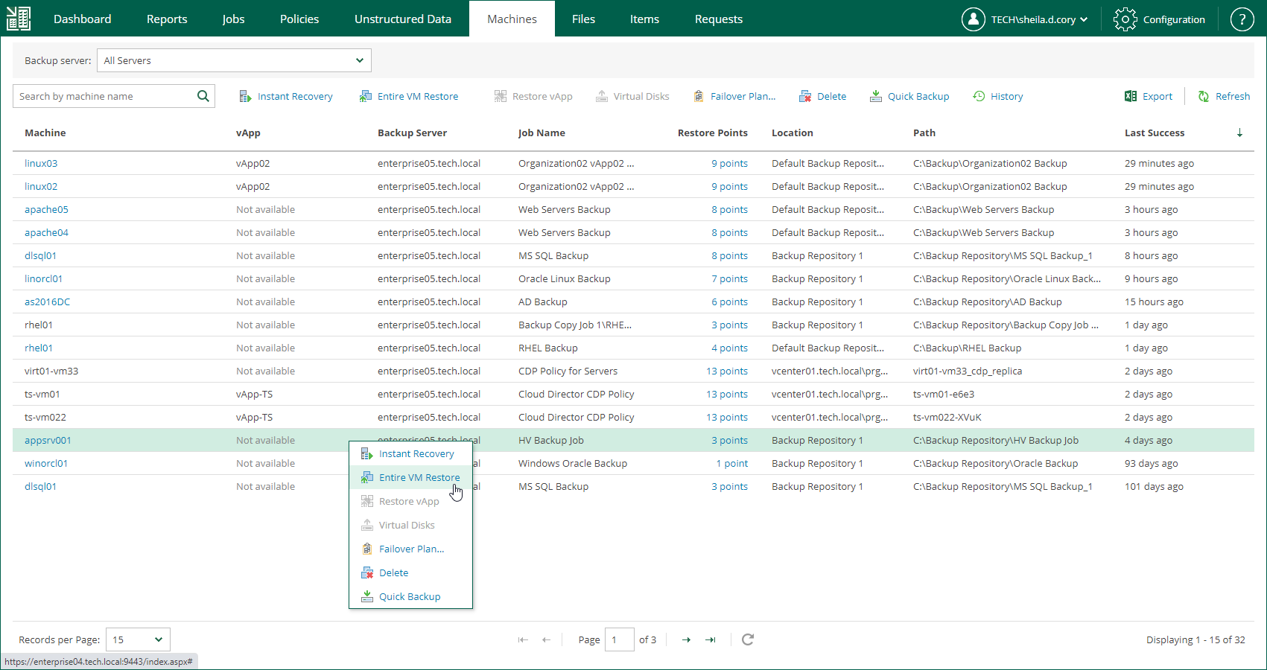The height and width of the screenshot is (670, 1267).
Task: Open the 9 points link for linux03
Action: point(729,164)
